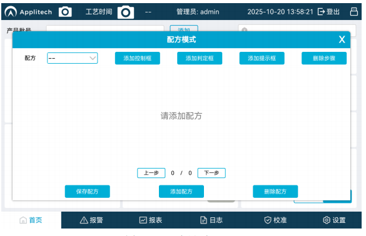Open the 日志 tab

click(x=211, y=220)
